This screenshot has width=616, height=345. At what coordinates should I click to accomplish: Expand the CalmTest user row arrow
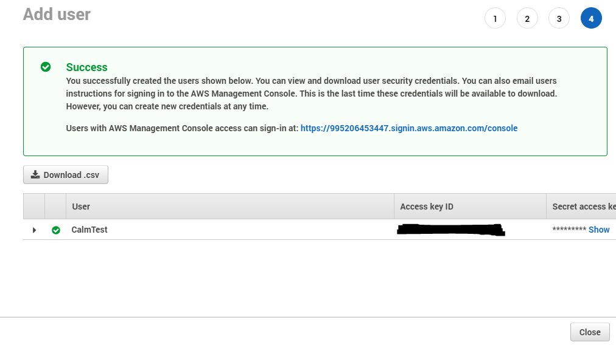34,230
